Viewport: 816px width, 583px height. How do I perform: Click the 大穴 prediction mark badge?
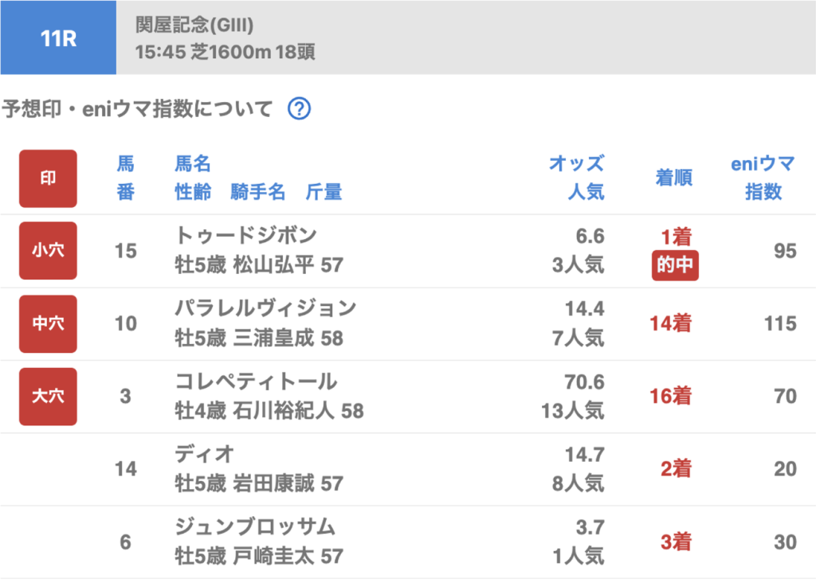[48, 396]
